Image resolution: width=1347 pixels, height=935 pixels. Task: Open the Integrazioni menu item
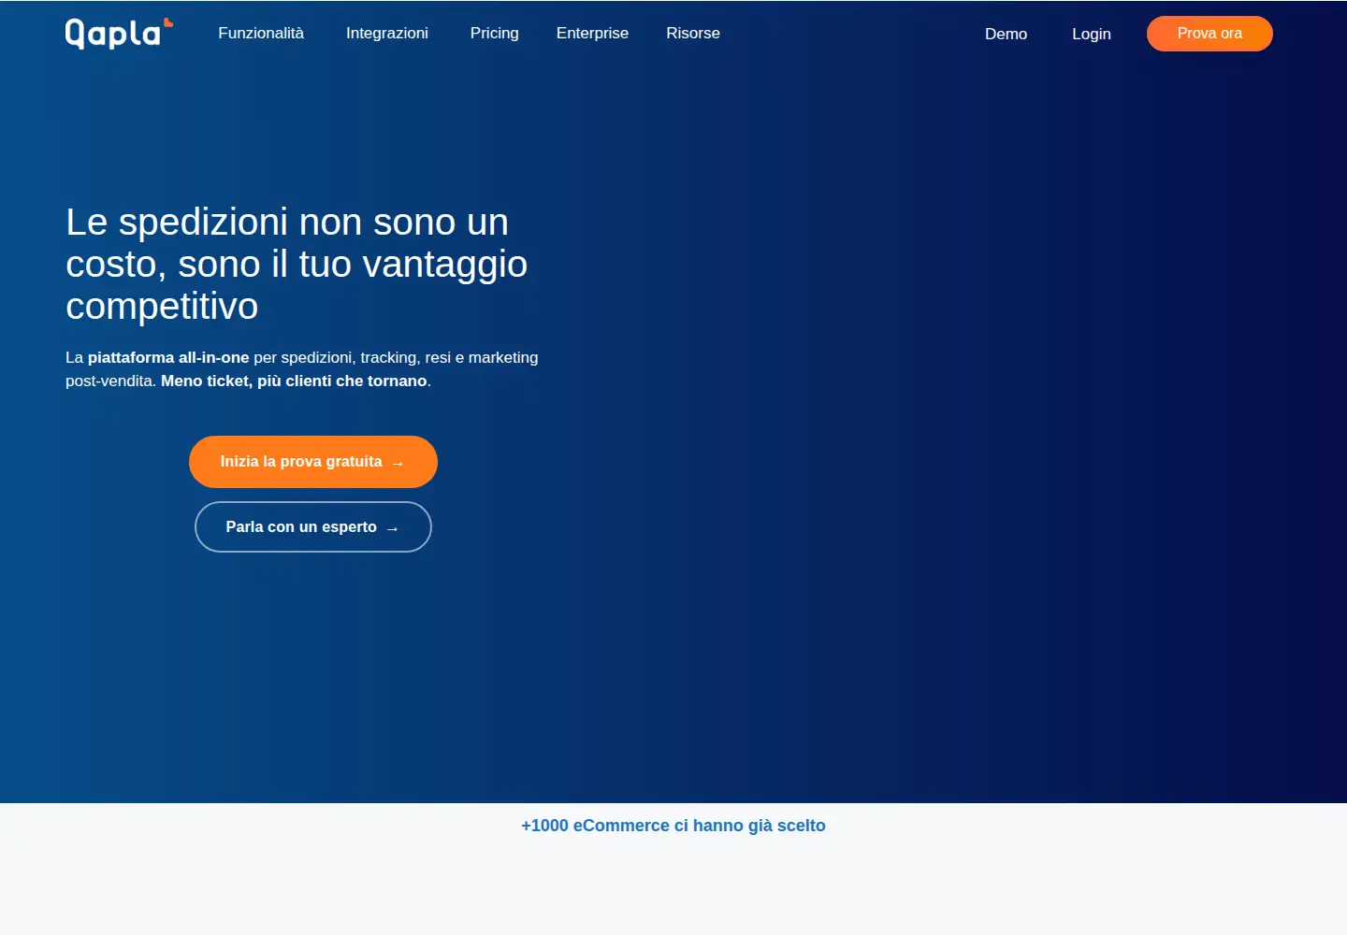[387, 34]
